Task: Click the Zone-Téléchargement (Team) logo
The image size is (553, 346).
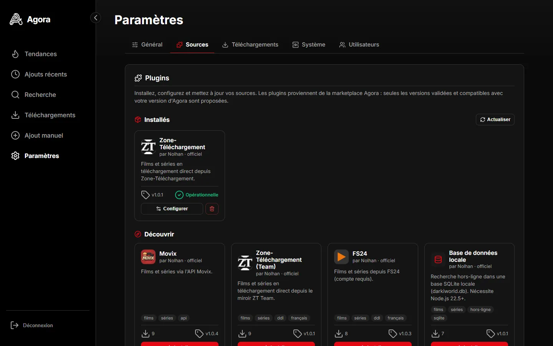Action: pos(245,263)
